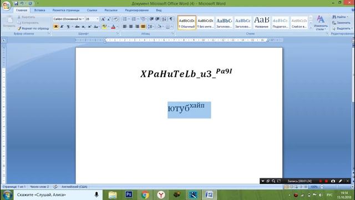This screenshot has height=200, width=355.
Task: Open the Шрифт font dialog launcher
Action: coord(118,33)
